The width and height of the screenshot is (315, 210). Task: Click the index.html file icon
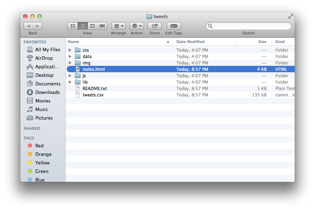click(x=78, y=69)
